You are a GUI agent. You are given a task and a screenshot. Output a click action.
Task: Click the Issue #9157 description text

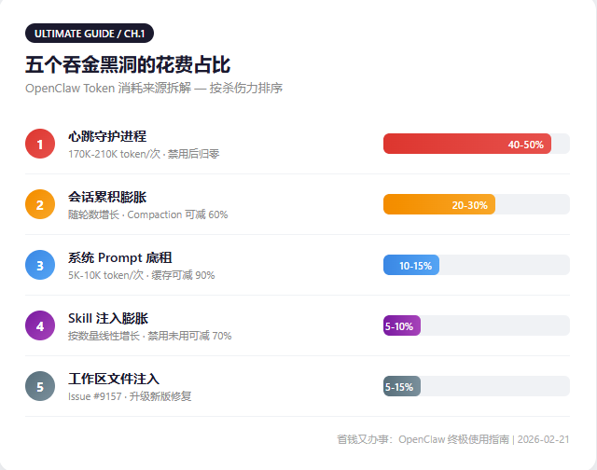(130, 396)
